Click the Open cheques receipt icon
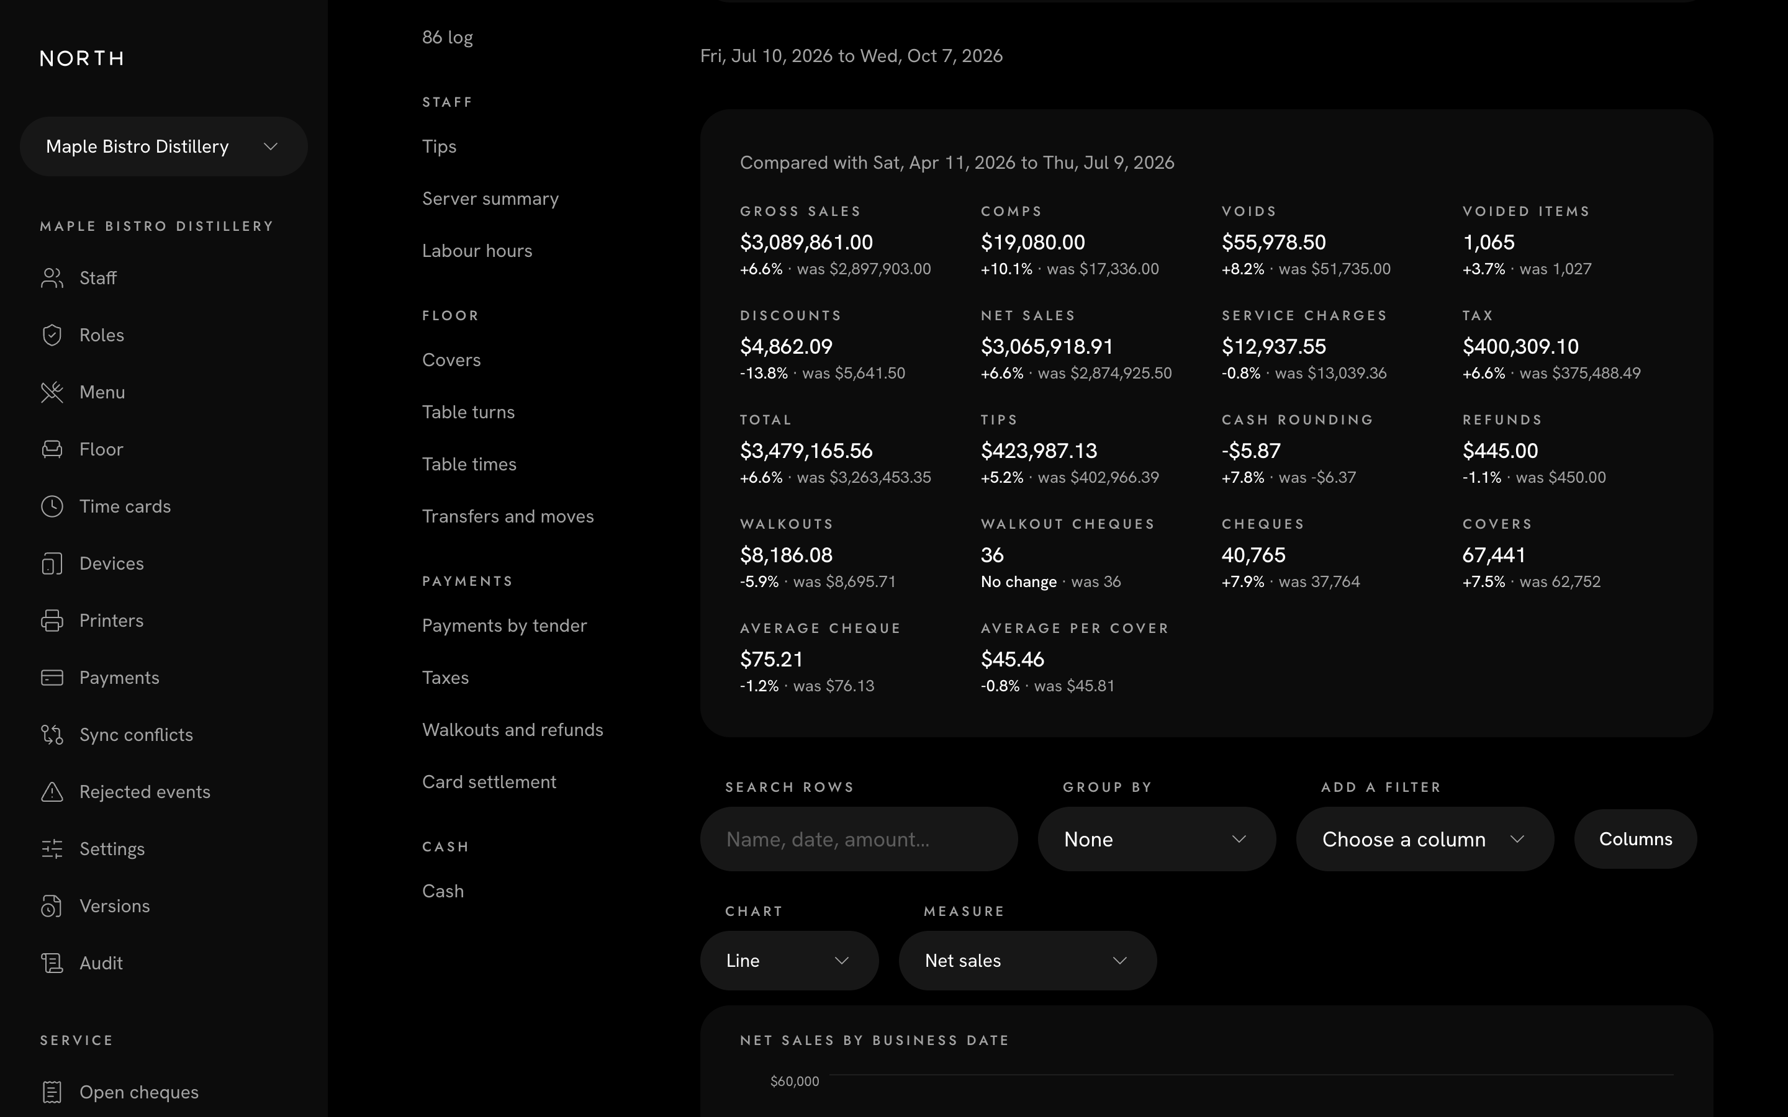This screenshot has height=1117, width=1788. [x=52, y=1092]
